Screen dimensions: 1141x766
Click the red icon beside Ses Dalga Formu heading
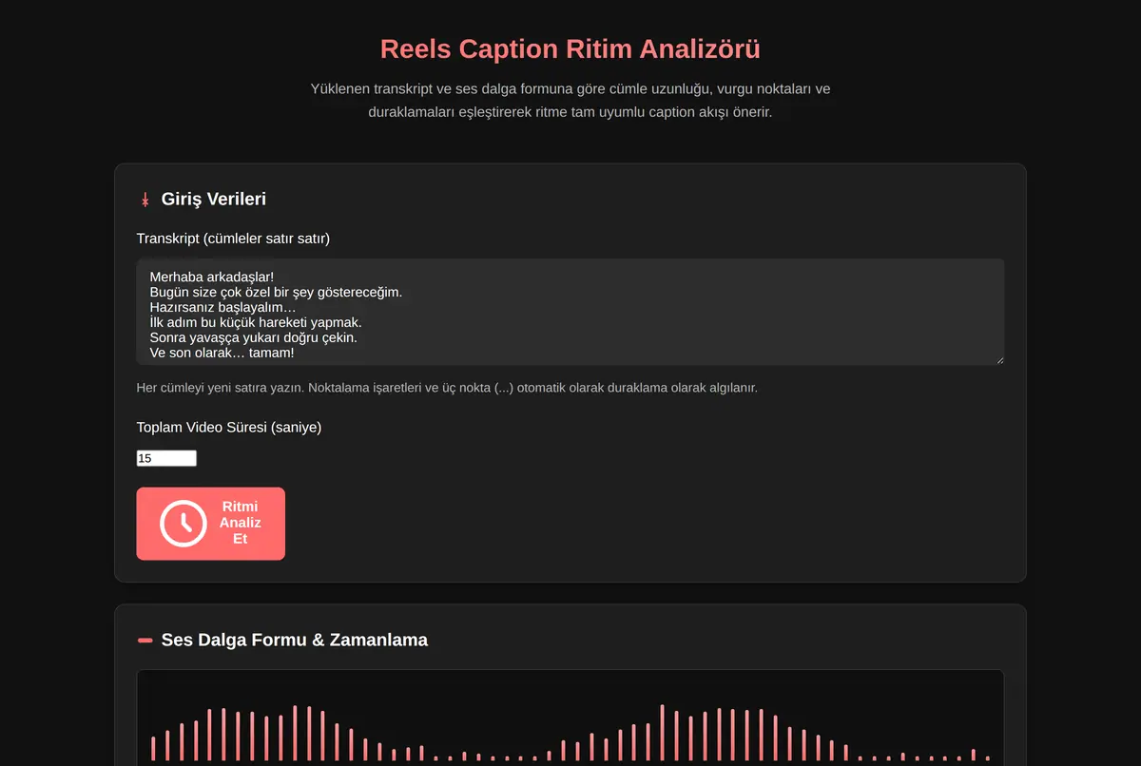(x=145, y=641)
